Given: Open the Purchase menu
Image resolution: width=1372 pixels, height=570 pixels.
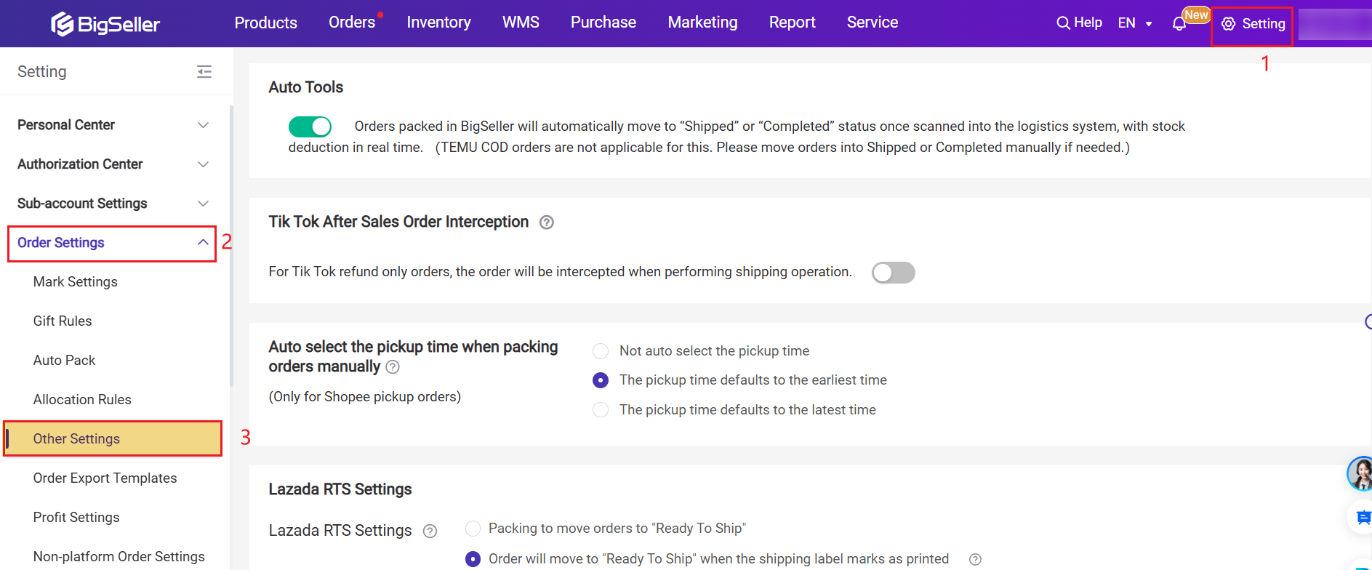Looking at the screenshot, I should (603, 23).
